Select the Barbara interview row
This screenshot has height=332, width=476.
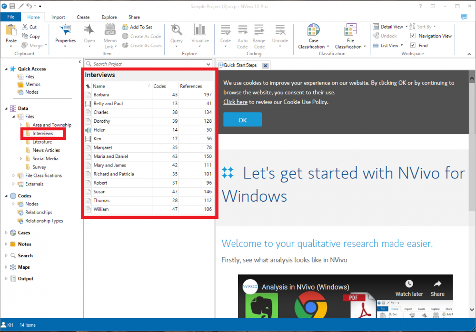pyautogui.click(x=149, y=95)
